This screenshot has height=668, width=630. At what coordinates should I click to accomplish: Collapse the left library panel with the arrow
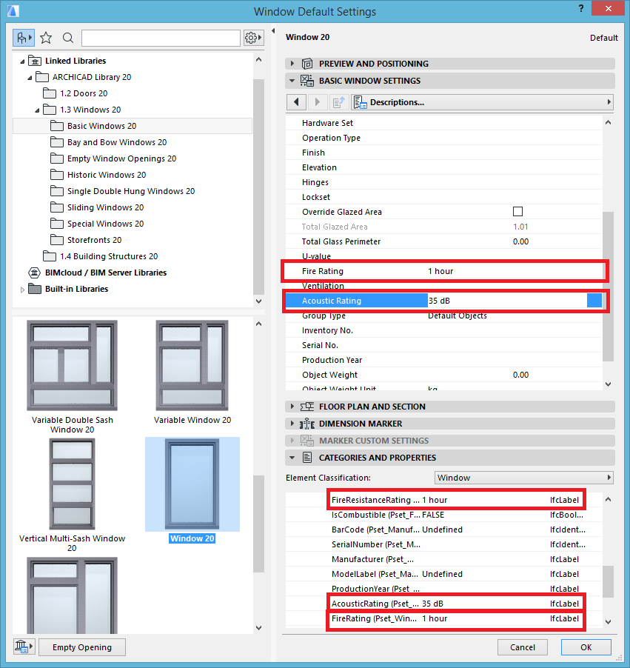coord(273,30)
